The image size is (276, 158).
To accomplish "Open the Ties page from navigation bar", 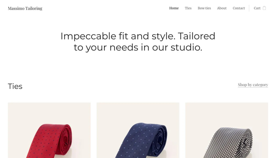I will click(x=188, y=8).
